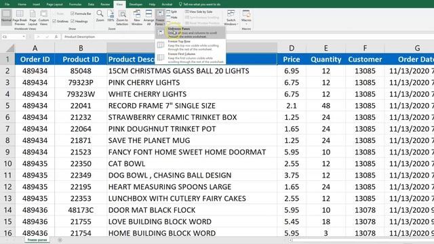This screenshot has width=434, height=244.
Task: Select column B header
Action: [x=81, y=48]
